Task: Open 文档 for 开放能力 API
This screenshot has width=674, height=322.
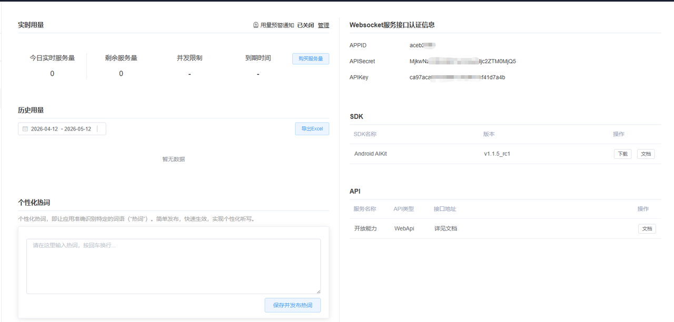Action: click(647, 229)
